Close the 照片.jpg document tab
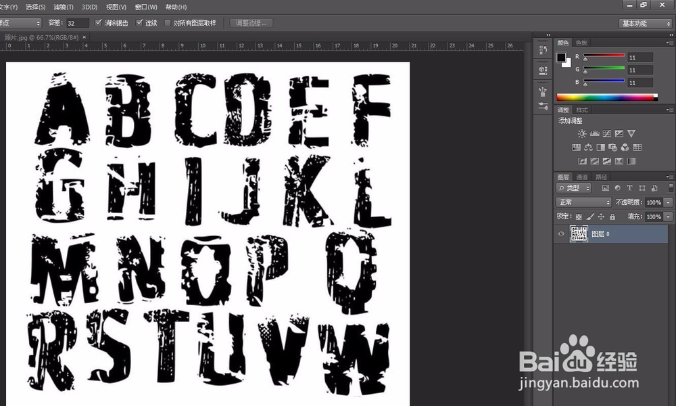 pyautogui.click(x=84, y=37)
